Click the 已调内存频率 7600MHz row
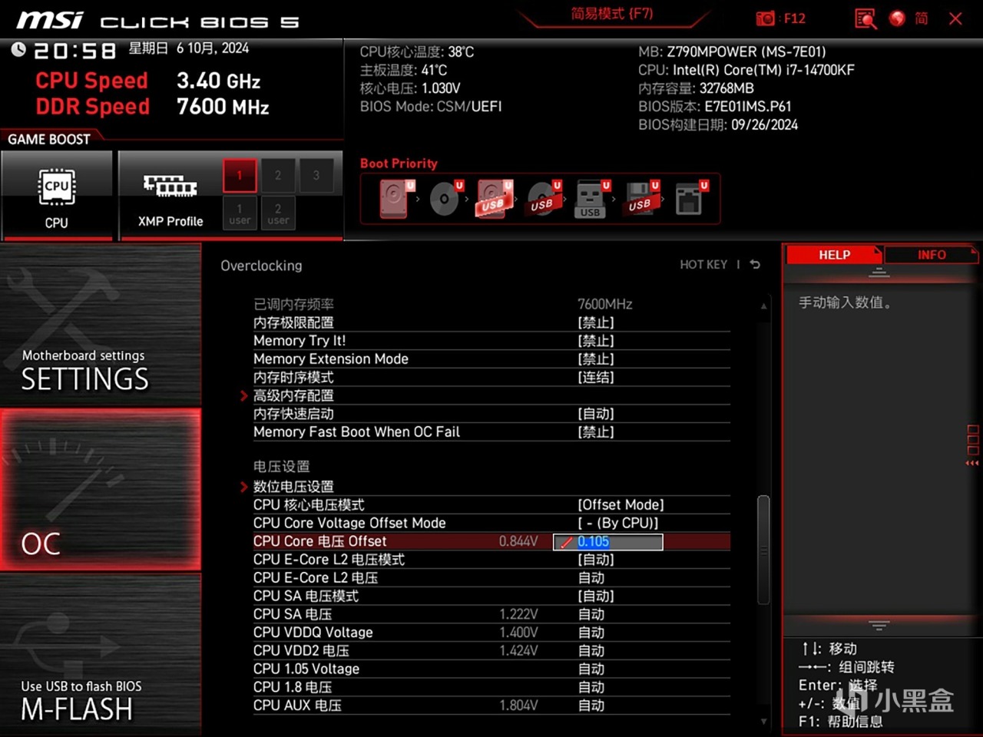Screen dimensions: 983x737 click(491, 305)
